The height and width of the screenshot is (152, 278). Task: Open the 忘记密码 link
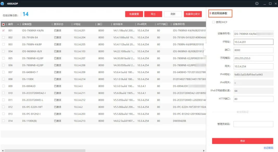[x=268, y=148]
